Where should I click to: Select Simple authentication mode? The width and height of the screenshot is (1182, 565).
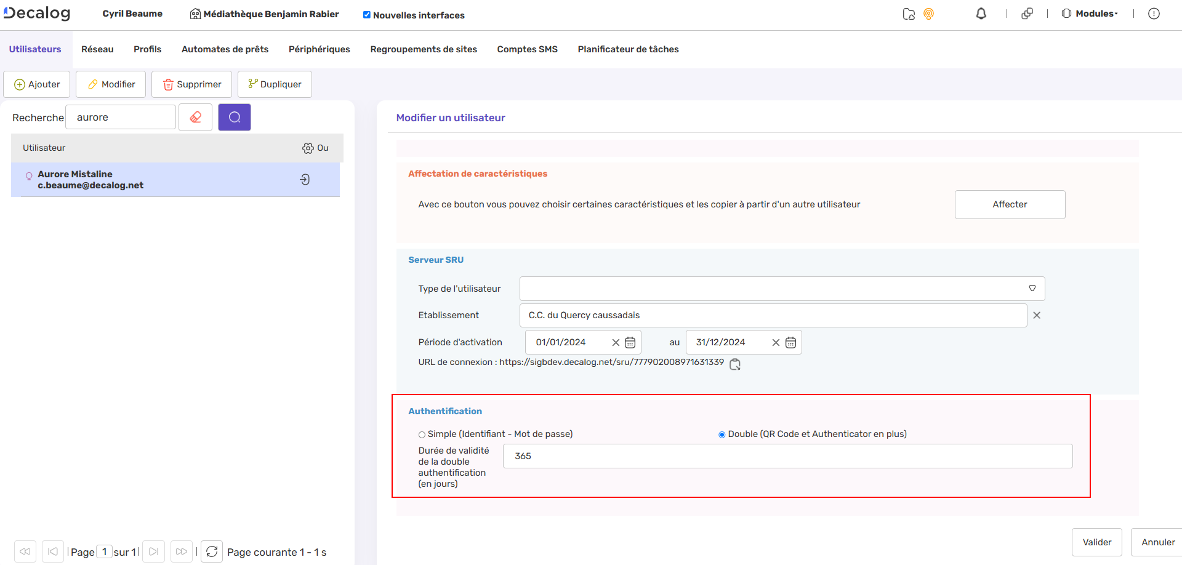pyautogui.click(x=422, y=434)
